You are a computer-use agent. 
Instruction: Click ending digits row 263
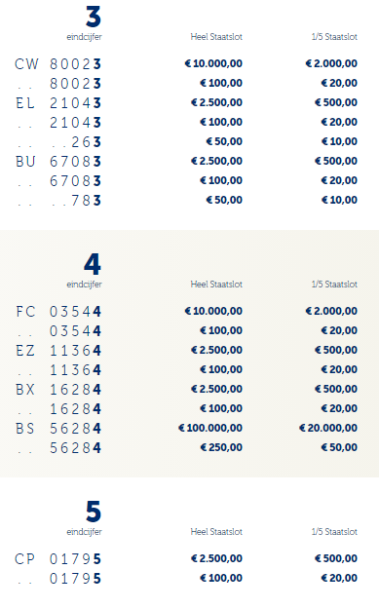pos(58,142)
